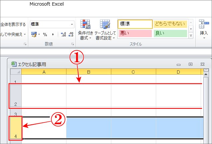Select row 3 header

[16, 112]
